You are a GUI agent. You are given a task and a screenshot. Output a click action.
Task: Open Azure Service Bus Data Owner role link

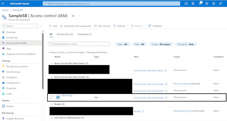click(149, 71)
